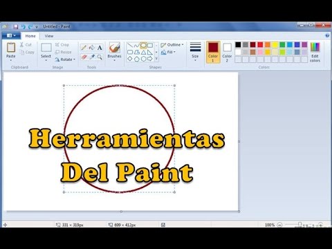This screenshot has height=249, width=332.
Task: Select the Oval shape
Action: click(x=143, y=45)
